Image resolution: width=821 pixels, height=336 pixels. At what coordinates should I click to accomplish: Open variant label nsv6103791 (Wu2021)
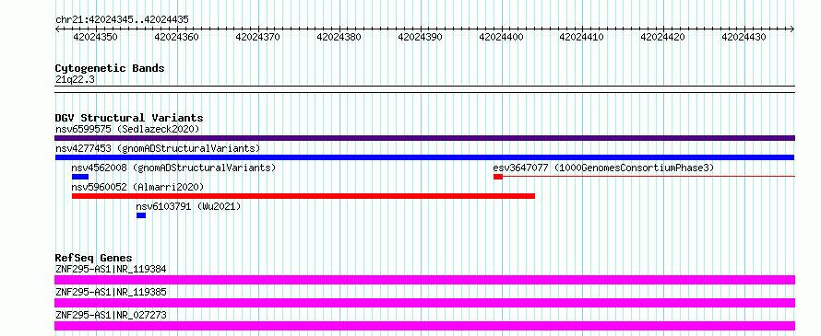tap(188, 206)
